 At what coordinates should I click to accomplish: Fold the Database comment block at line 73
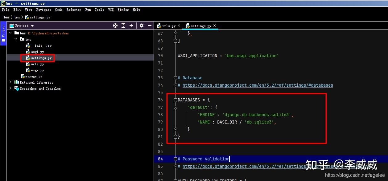(175, 78)
